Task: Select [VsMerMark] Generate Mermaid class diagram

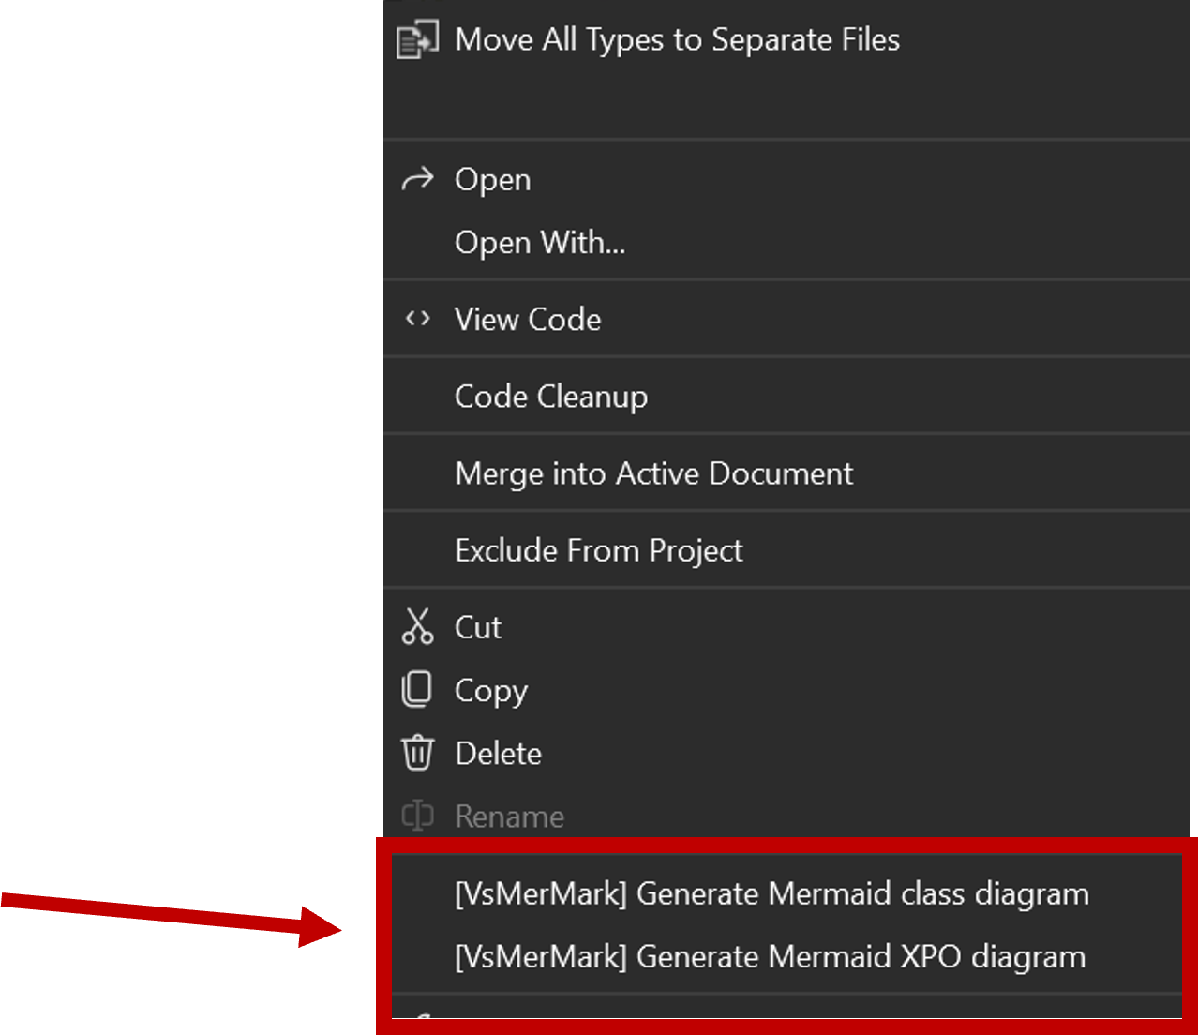Action: (x=771, y=893)
